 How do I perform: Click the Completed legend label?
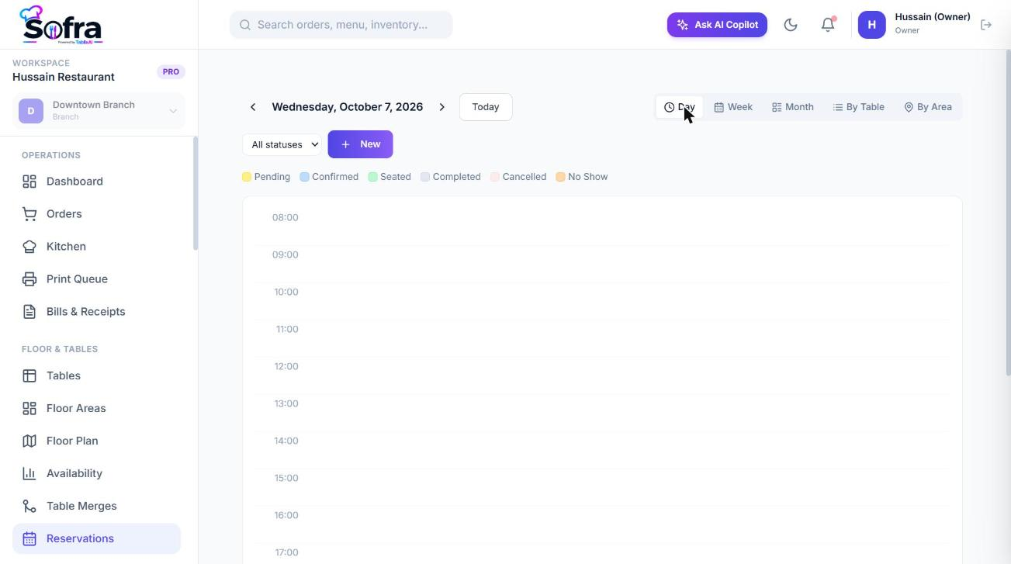point(457,177)
